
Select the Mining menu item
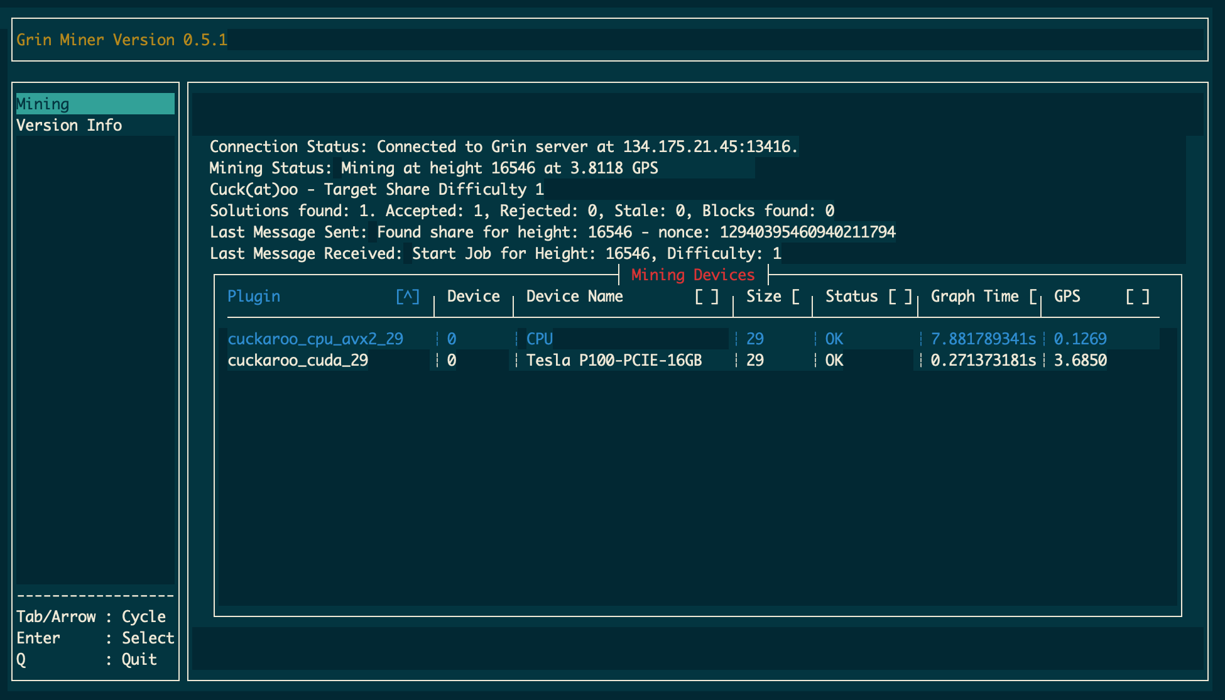point(95,104)
